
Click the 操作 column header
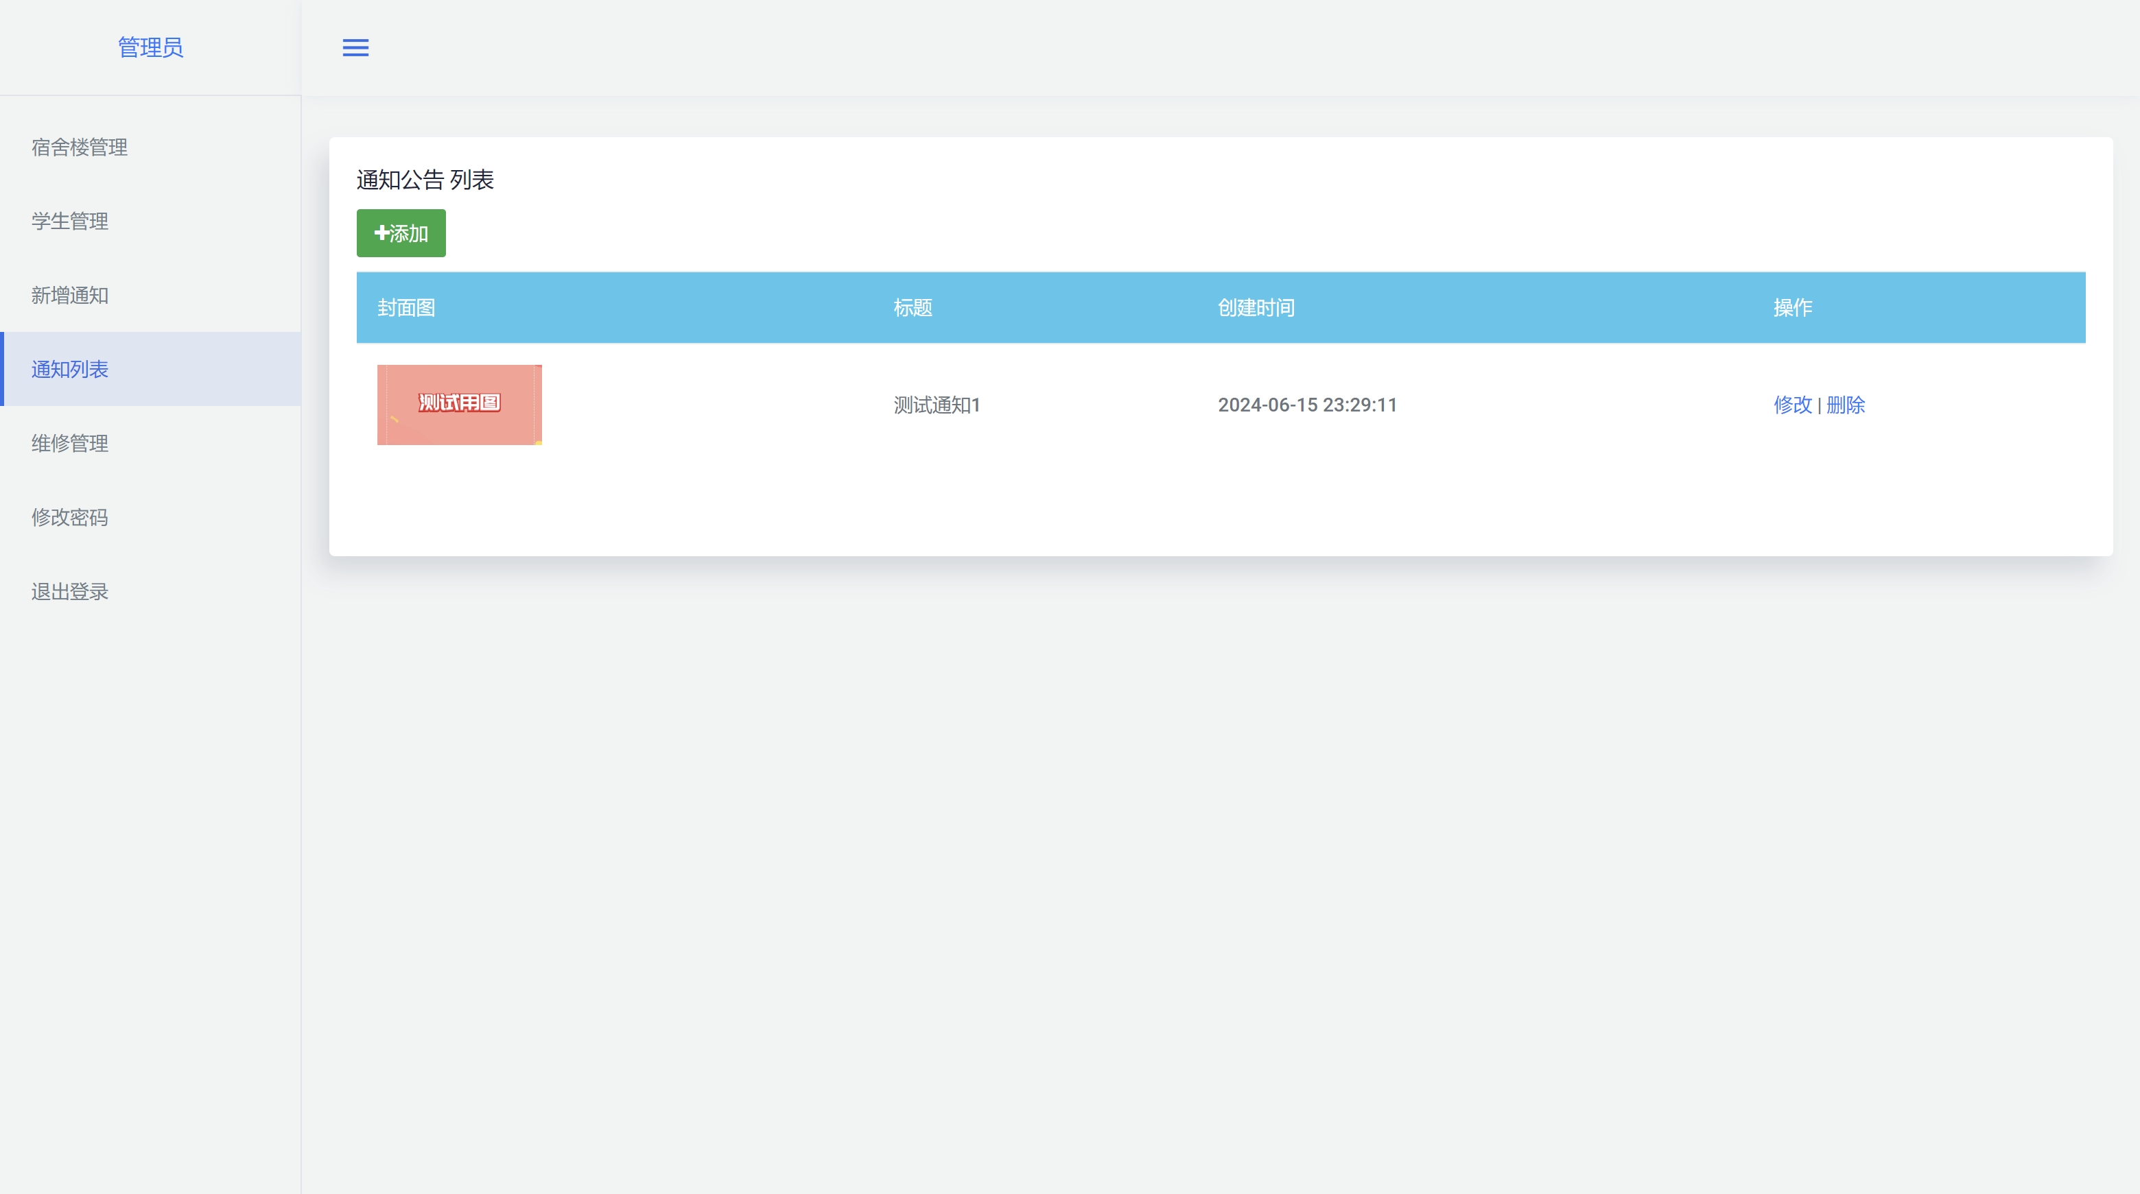pyautogui.click(x=1792, y=307)
